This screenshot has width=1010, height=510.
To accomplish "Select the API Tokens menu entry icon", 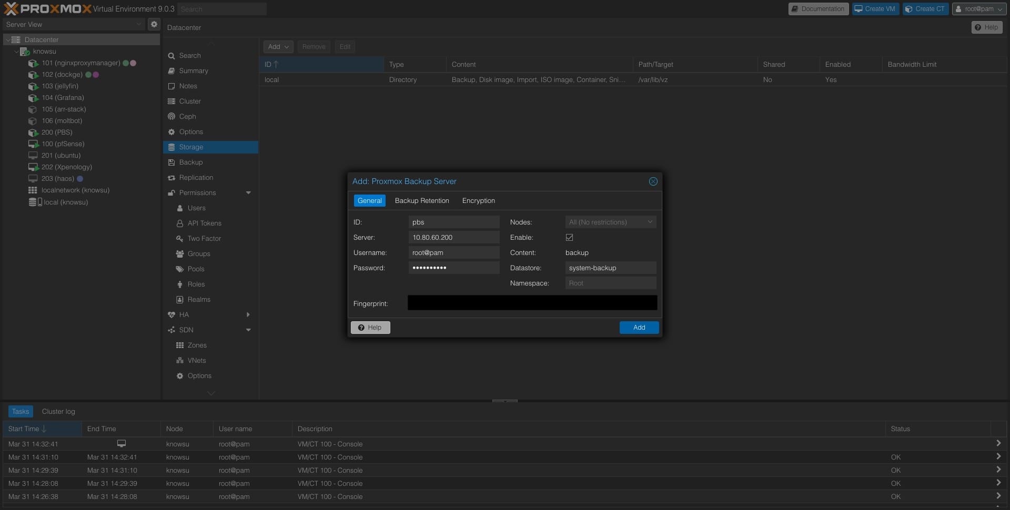I will coord(180,223).
